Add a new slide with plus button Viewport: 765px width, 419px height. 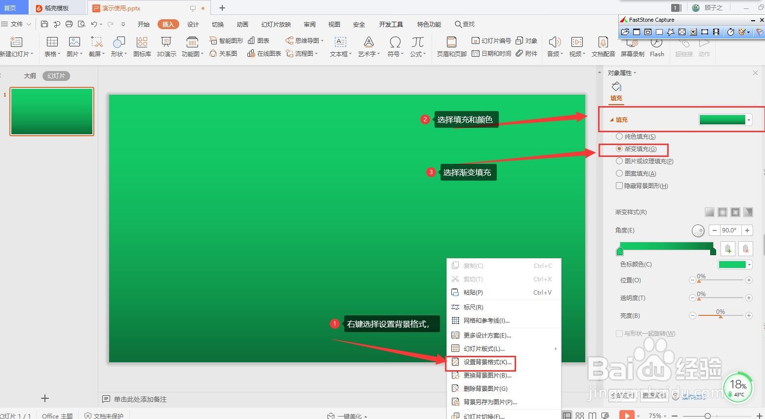point(45,398)
